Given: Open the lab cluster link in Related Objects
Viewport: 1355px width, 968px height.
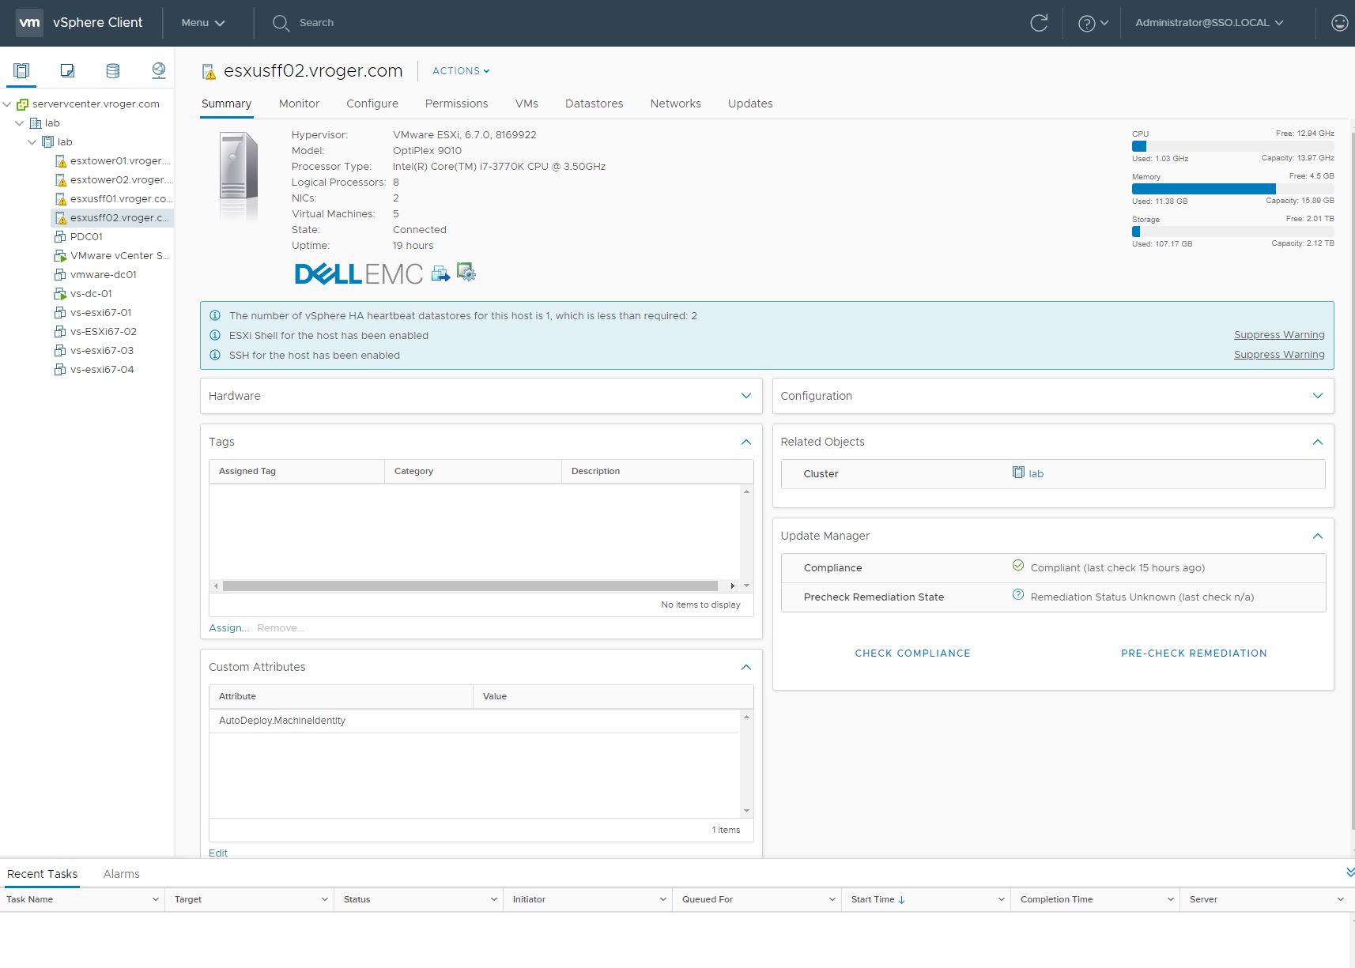Looking at the screenshot, I should point(1036,473).
